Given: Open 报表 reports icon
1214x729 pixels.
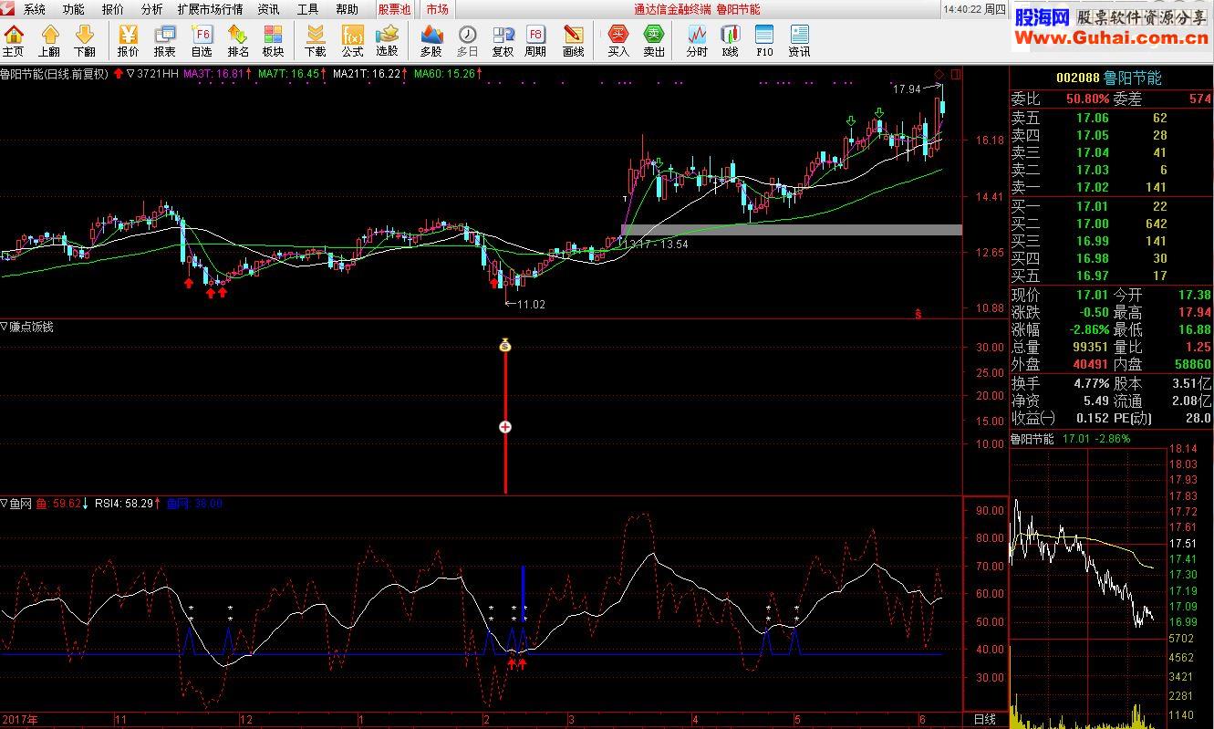Looking at the screenshot, I should (x=164, y=41).
